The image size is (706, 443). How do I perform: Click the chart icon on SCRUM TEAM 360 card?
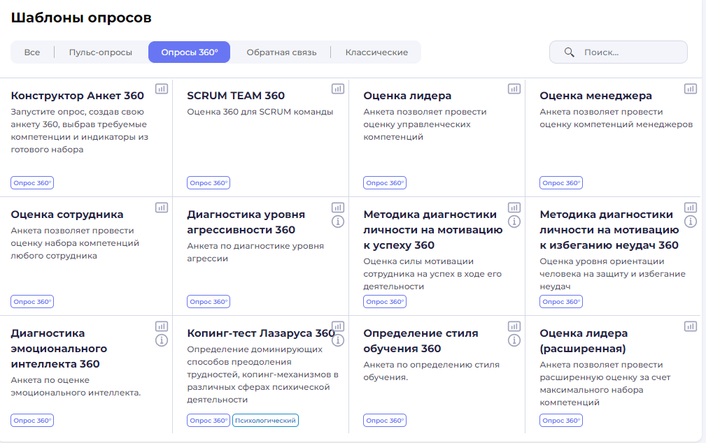[x=338, y=89]
